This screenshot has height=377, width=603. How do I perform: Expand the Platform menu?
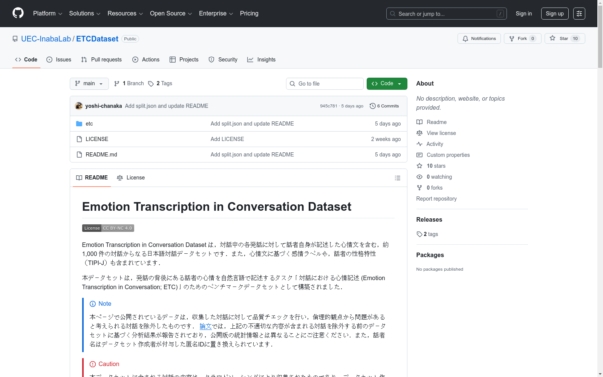click(x=47, y=14)
